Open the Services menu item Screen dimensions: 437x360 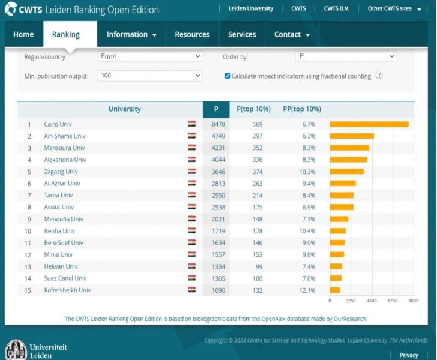pyautogui.click(x=242, y=34)
